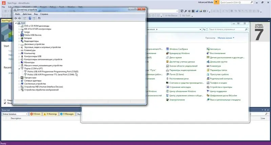Image resolution: width=271 pixels, height=145 pixels.
Task: Click the Pololu USB Devices icon
Action: click(22, 35)
